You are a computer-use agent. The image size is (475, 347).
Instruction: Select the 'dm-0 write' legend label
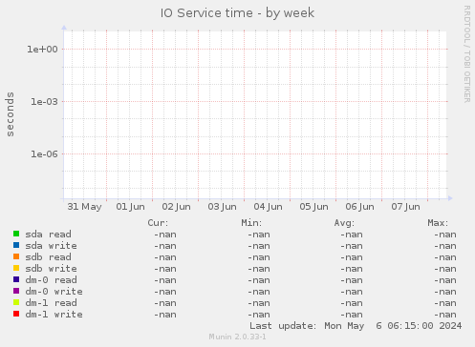(x=54, y=292)
